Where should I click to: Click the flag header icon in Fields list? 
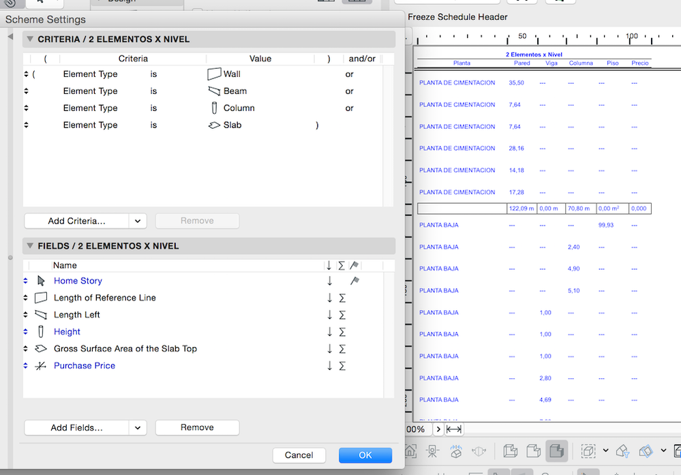click(x=354, y=265)
